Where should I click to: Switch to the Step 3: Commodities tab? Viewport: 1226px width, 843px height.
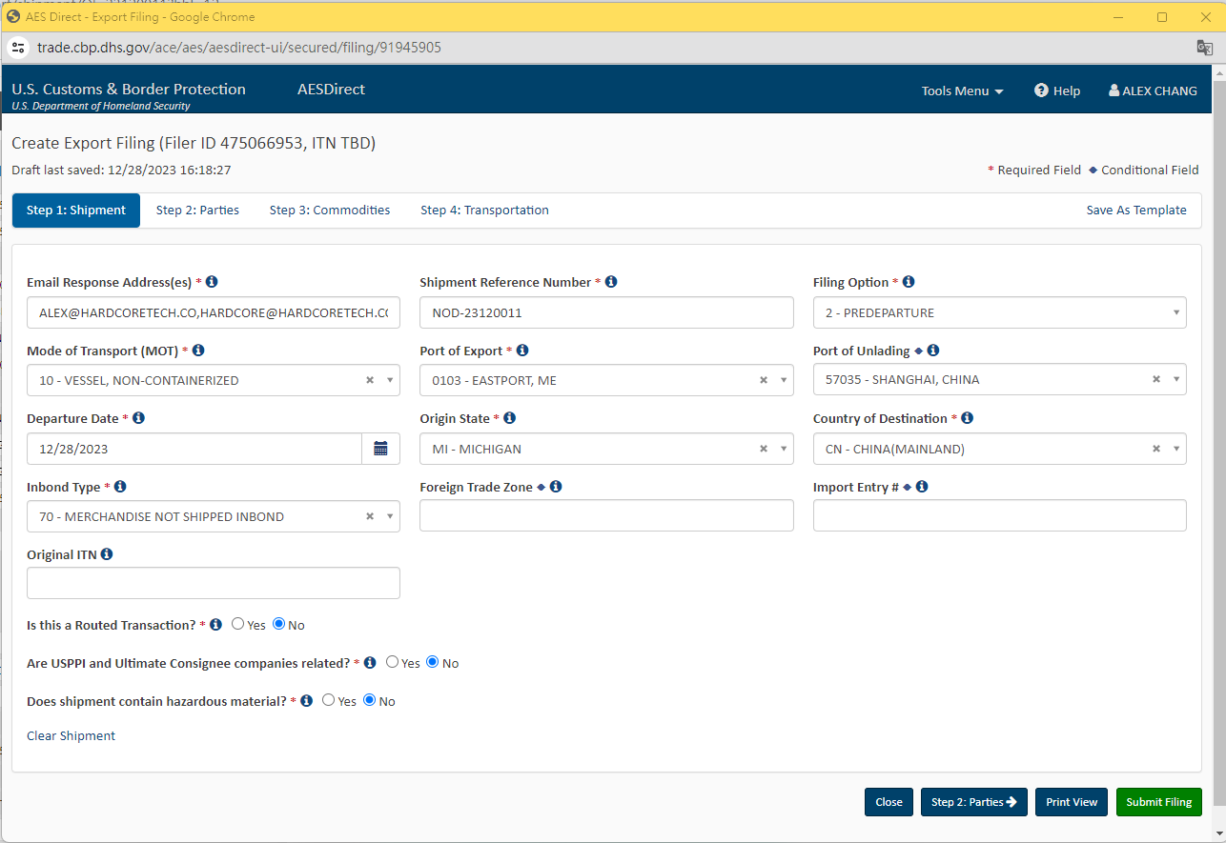[x=330, y=210]
